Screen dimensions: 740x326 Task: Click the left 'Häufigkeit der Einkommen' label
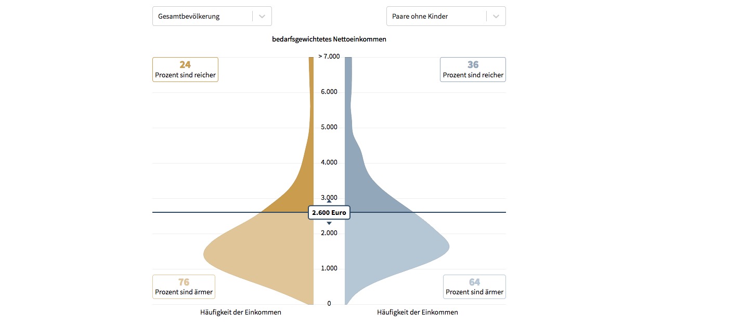click(x=241, y=313)
